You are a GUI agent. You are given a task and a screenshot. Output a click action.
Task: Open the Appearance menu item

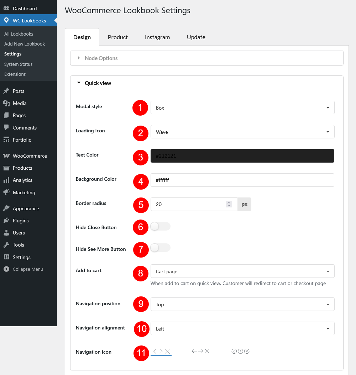point(28,208)
